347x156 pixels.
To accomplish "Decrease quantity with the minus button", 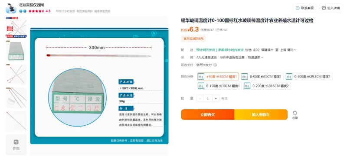I will [200, 98].
